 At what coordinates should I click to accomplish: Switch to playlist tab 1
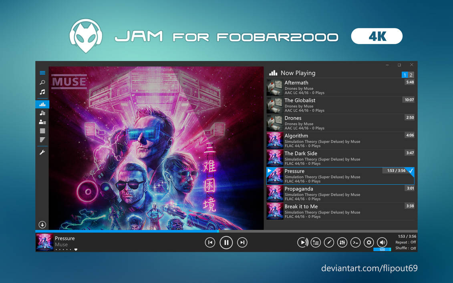coord(405,75)
